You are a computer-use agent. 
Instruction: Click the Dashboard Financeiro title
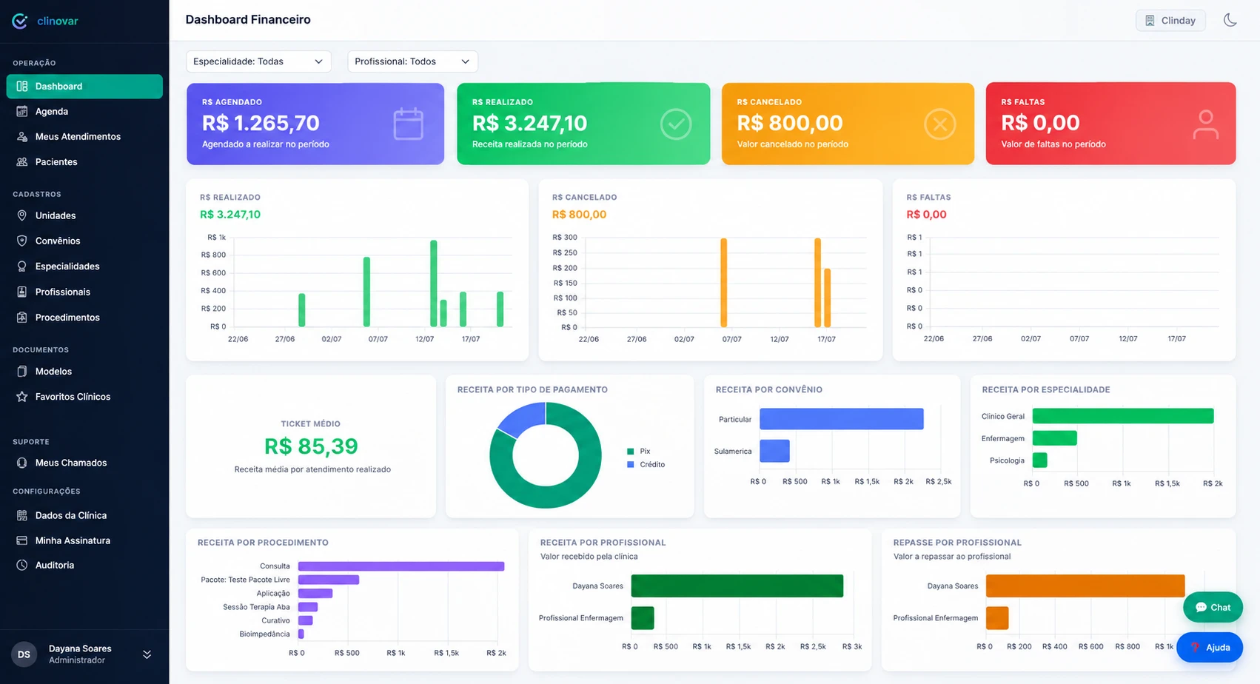[248, 20]
